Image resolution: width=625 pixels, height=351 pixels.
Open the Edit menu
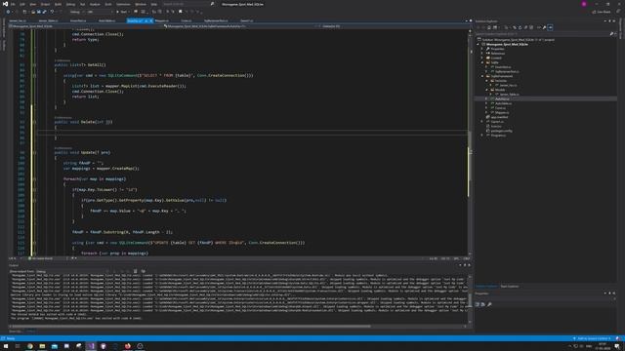coord(22,4)
